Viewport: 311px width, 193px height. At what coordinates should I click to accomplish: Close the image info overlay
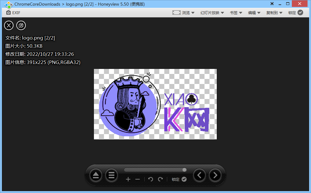9,25
